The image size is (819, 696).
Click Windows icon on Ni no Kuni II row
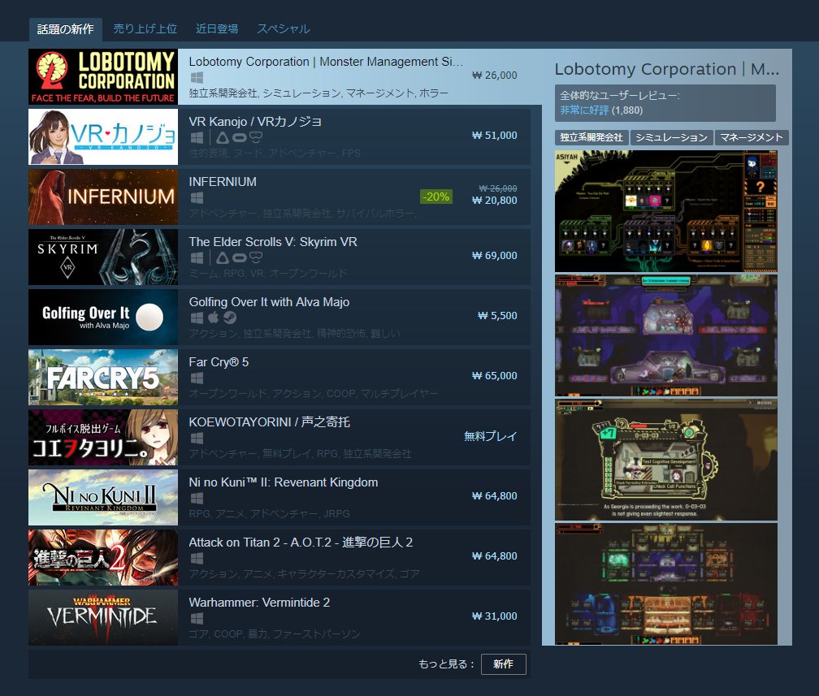click(197, 498)
